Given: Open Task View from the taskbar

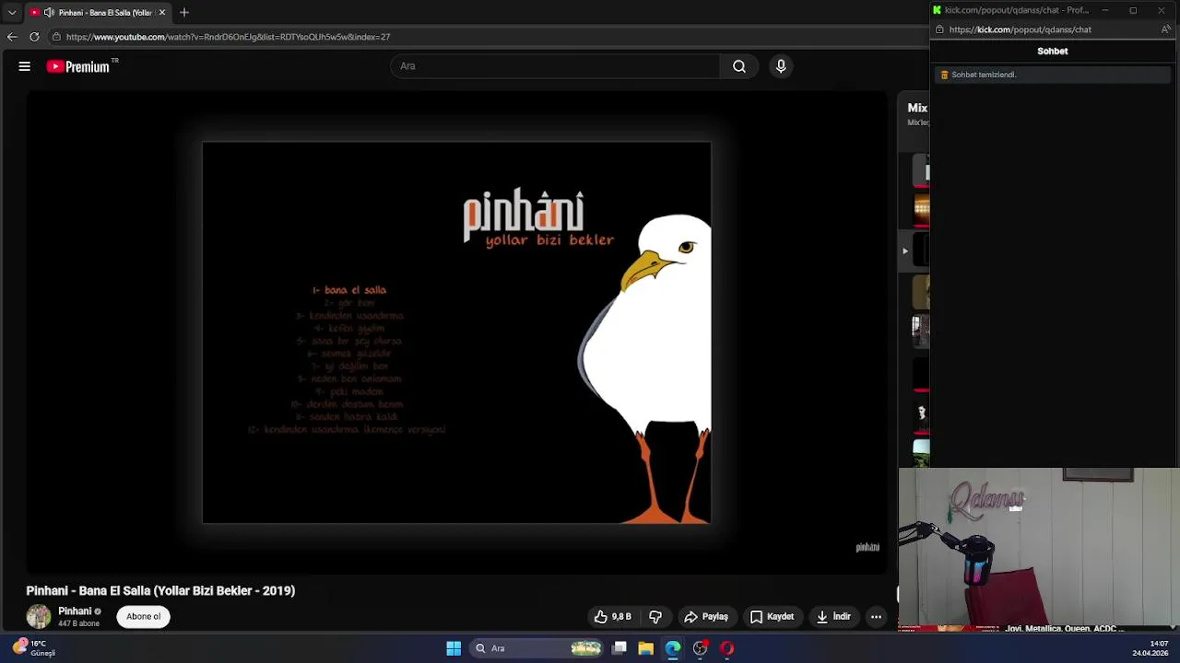Looking at the screenshot, I should click(x=619, y=648).
